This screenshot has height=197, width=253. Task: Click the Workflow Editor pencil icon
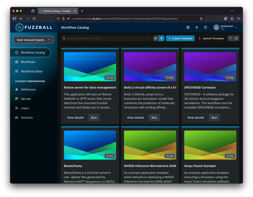17,71
